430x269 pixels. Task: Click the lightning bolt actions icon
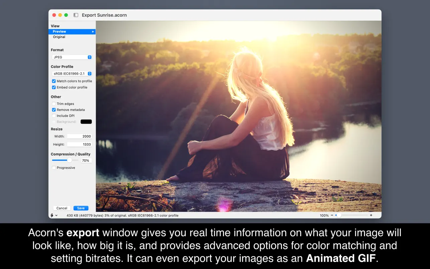pyautogui.click(x=52, y=215)
